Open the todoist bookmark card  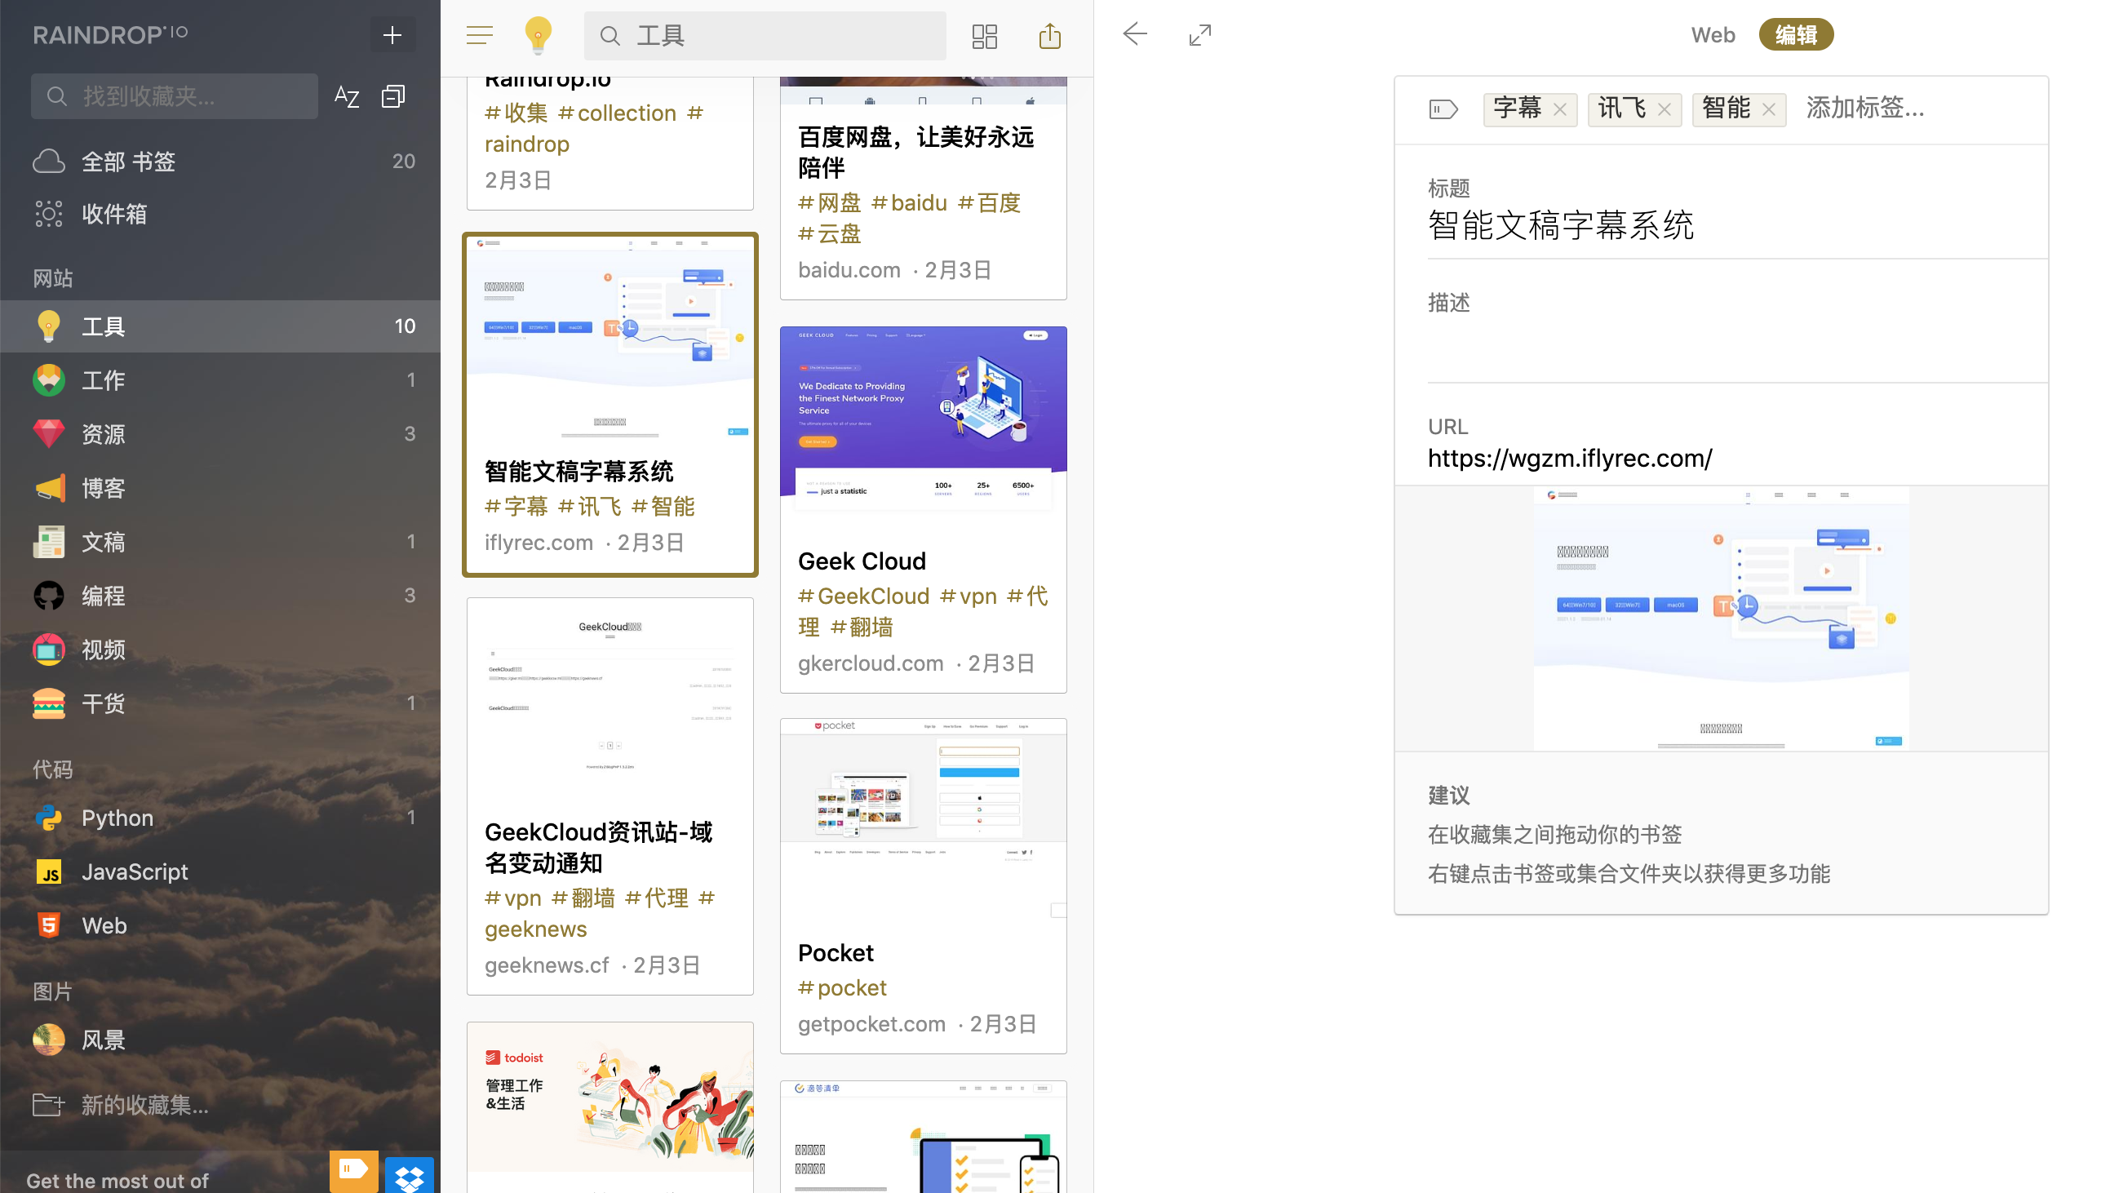click(x=610, y=1108)
